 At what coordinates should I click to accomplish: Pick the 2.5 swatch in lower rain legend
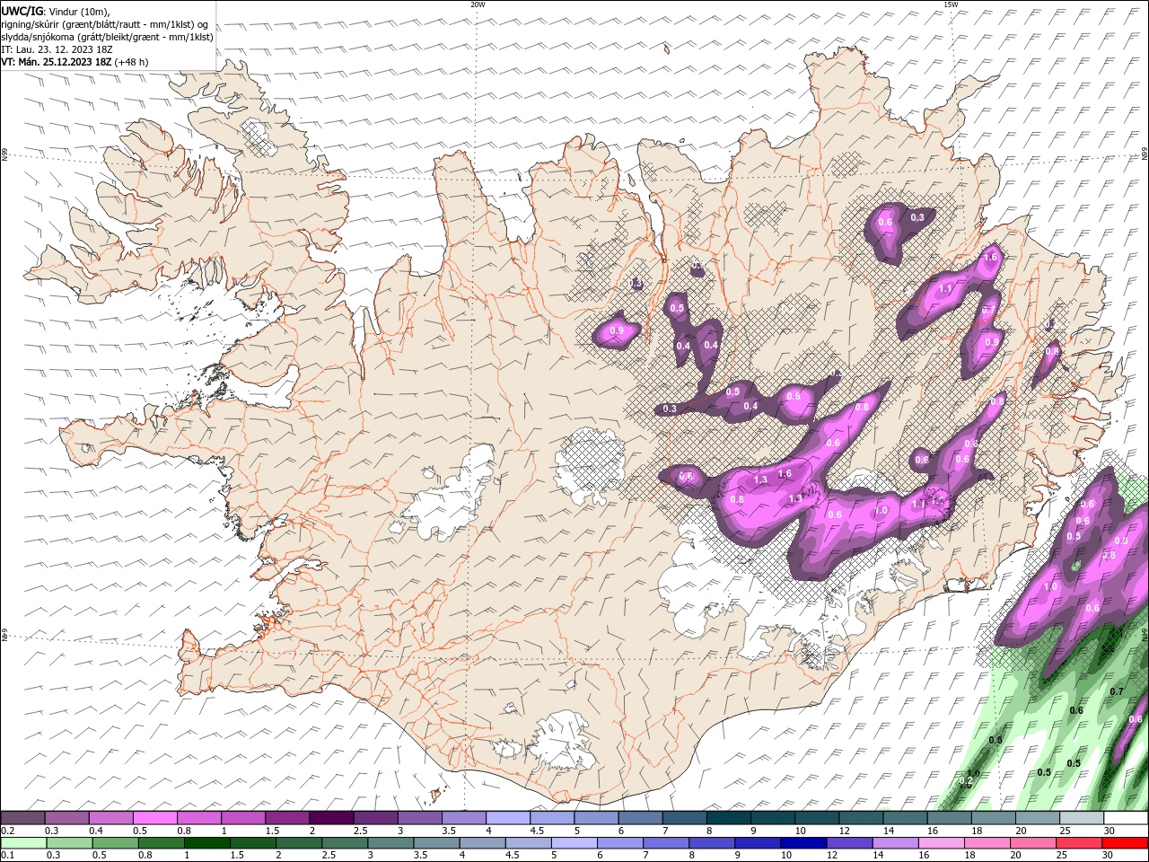click(x=345, y=843)
